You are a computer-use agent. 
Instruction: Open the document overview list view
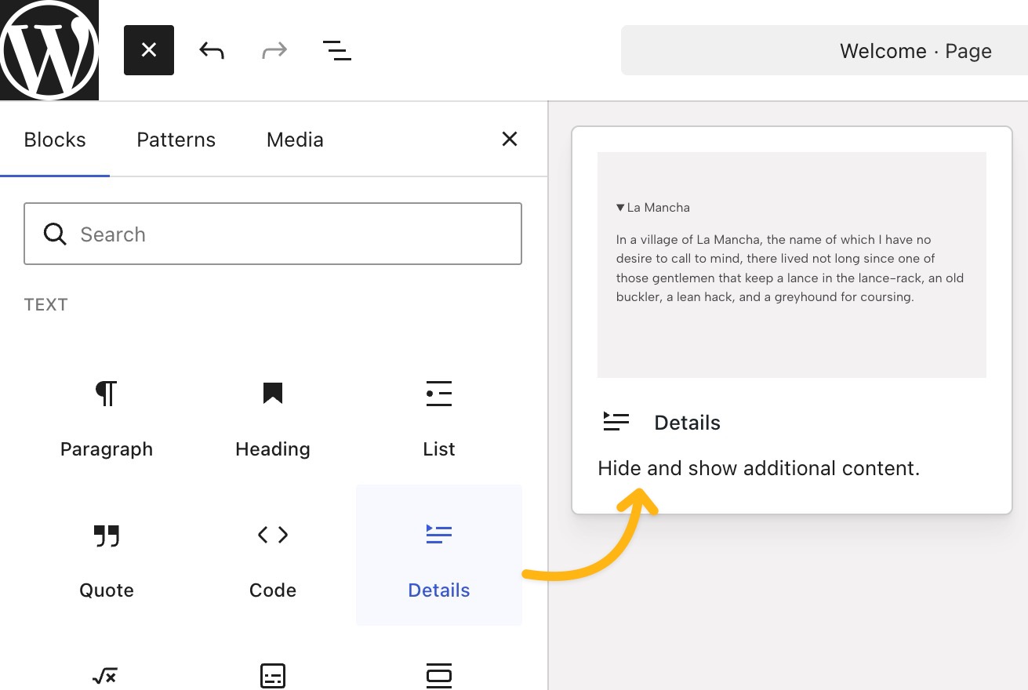click(337, 51)
